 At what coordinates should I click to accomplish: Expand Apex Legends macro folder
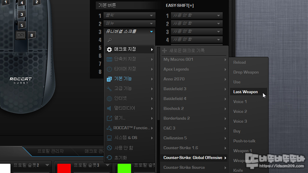pos(194,69)
